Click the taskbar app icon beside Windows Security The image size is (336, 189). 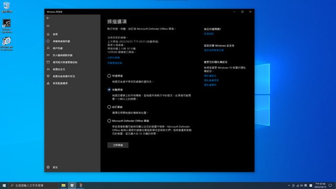(x=80, y=185)
